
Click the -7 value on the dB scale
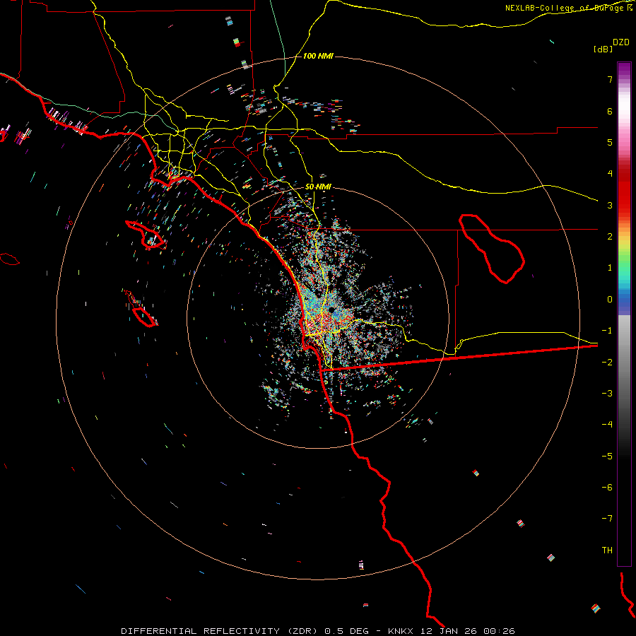(x=607, y=519)
